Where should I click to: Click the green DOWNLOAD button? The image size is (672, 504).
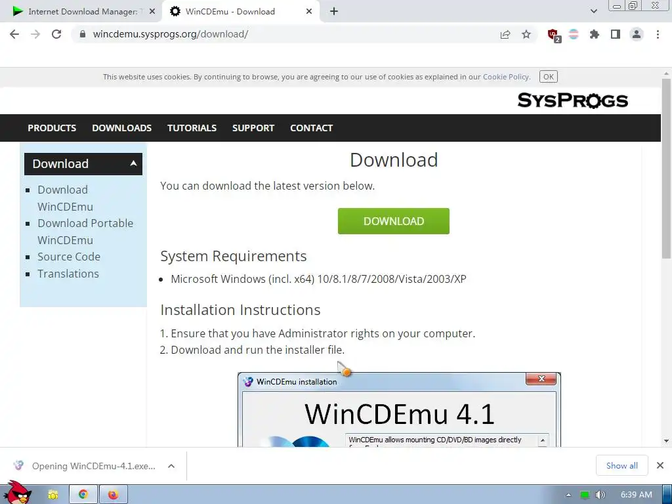[x=394, y=221]
